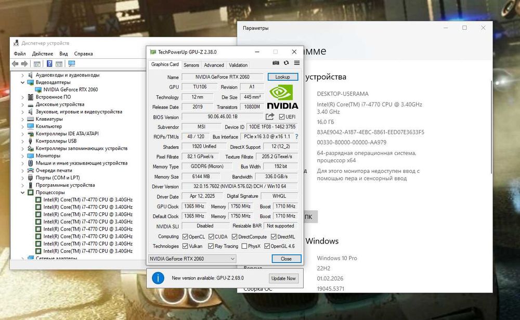520x320 pixels.
Task: Click the blue info icon in update banner
Action: point(158,278)
